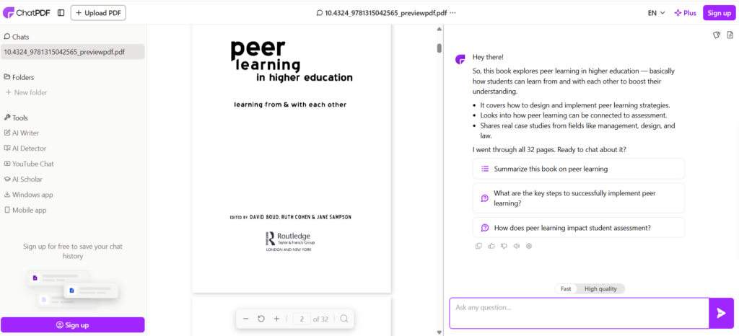Zoom in on the PDF with plus

pos(276,319)
